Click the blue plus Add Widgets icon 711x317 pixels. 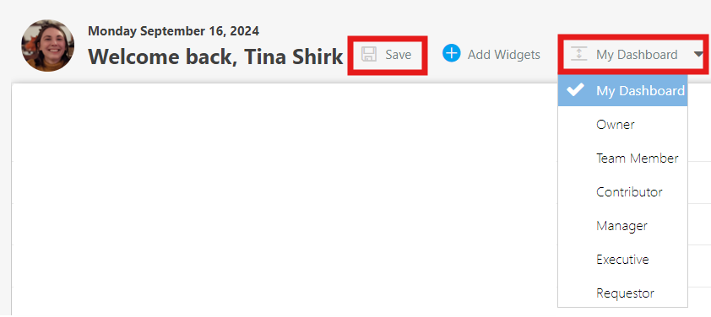451,53
